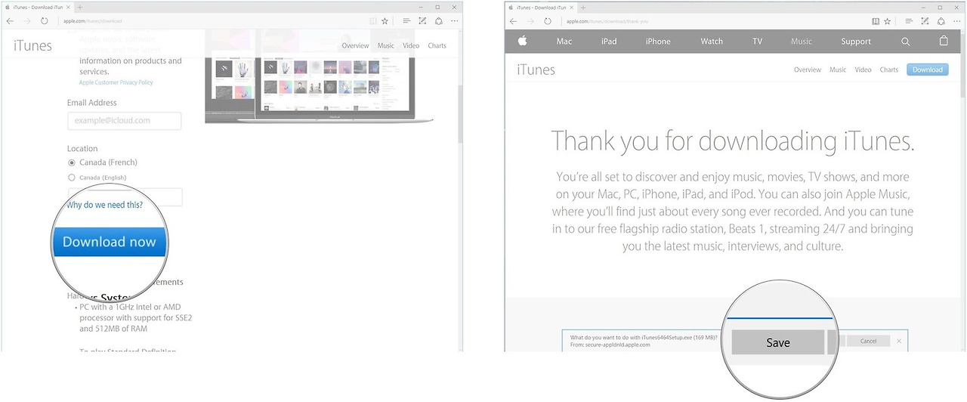Viewport: 967px width, 402px height.
Task: Open Overview in the right window's iTunes nav
Action: [x=807, y=70]
